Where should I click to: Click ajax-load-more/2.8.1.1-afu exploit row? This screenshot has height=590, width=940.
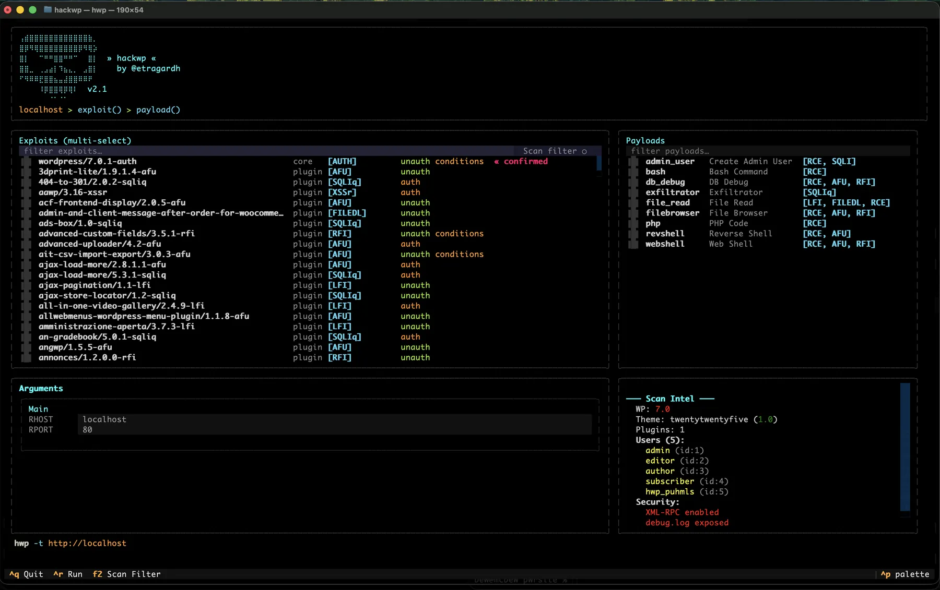(x=308, y=264)
